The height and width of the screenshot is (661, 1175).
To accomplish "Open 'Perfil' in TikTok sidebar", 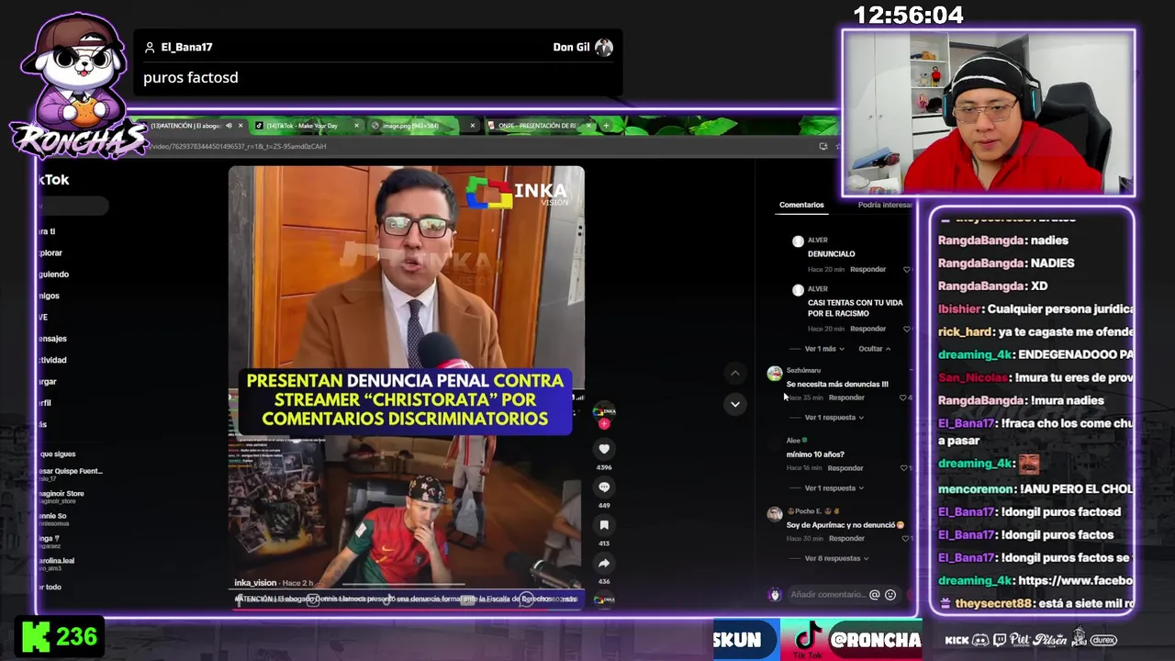I will click(45, 402).
